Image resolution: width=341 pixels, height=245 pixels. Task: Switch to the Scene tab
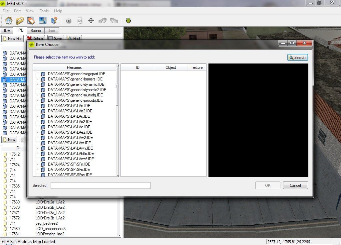pyautogui.click(x=36, y=31)
